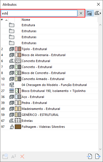
Task: Click the building material icon of row 7
Action: 12,67
